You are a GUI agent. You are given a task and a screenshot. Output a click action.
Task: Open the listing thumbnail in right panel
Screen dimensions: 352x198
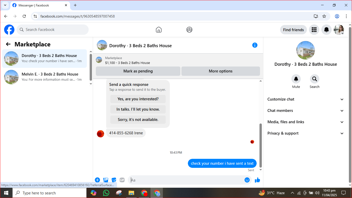(x=306, y=50)
